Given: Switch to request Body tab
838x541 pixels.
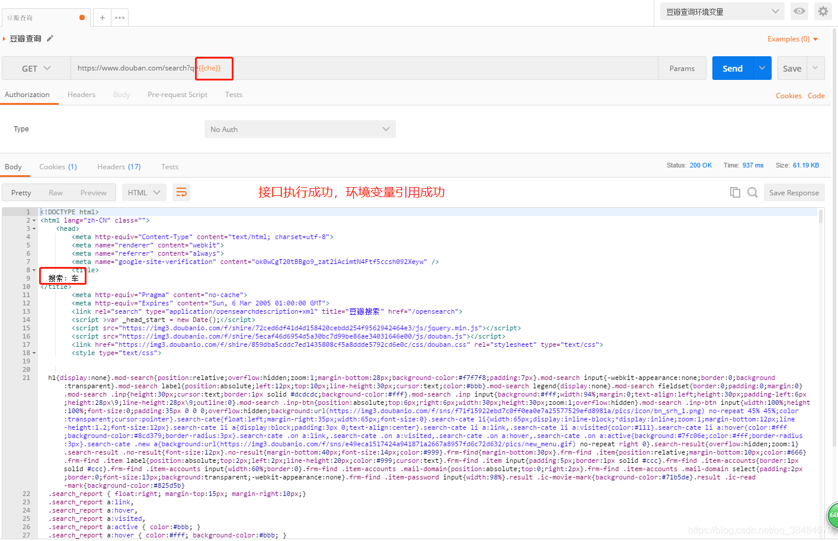Looking at the screenshot, I should pyautogui.click(x=121, y=95).
